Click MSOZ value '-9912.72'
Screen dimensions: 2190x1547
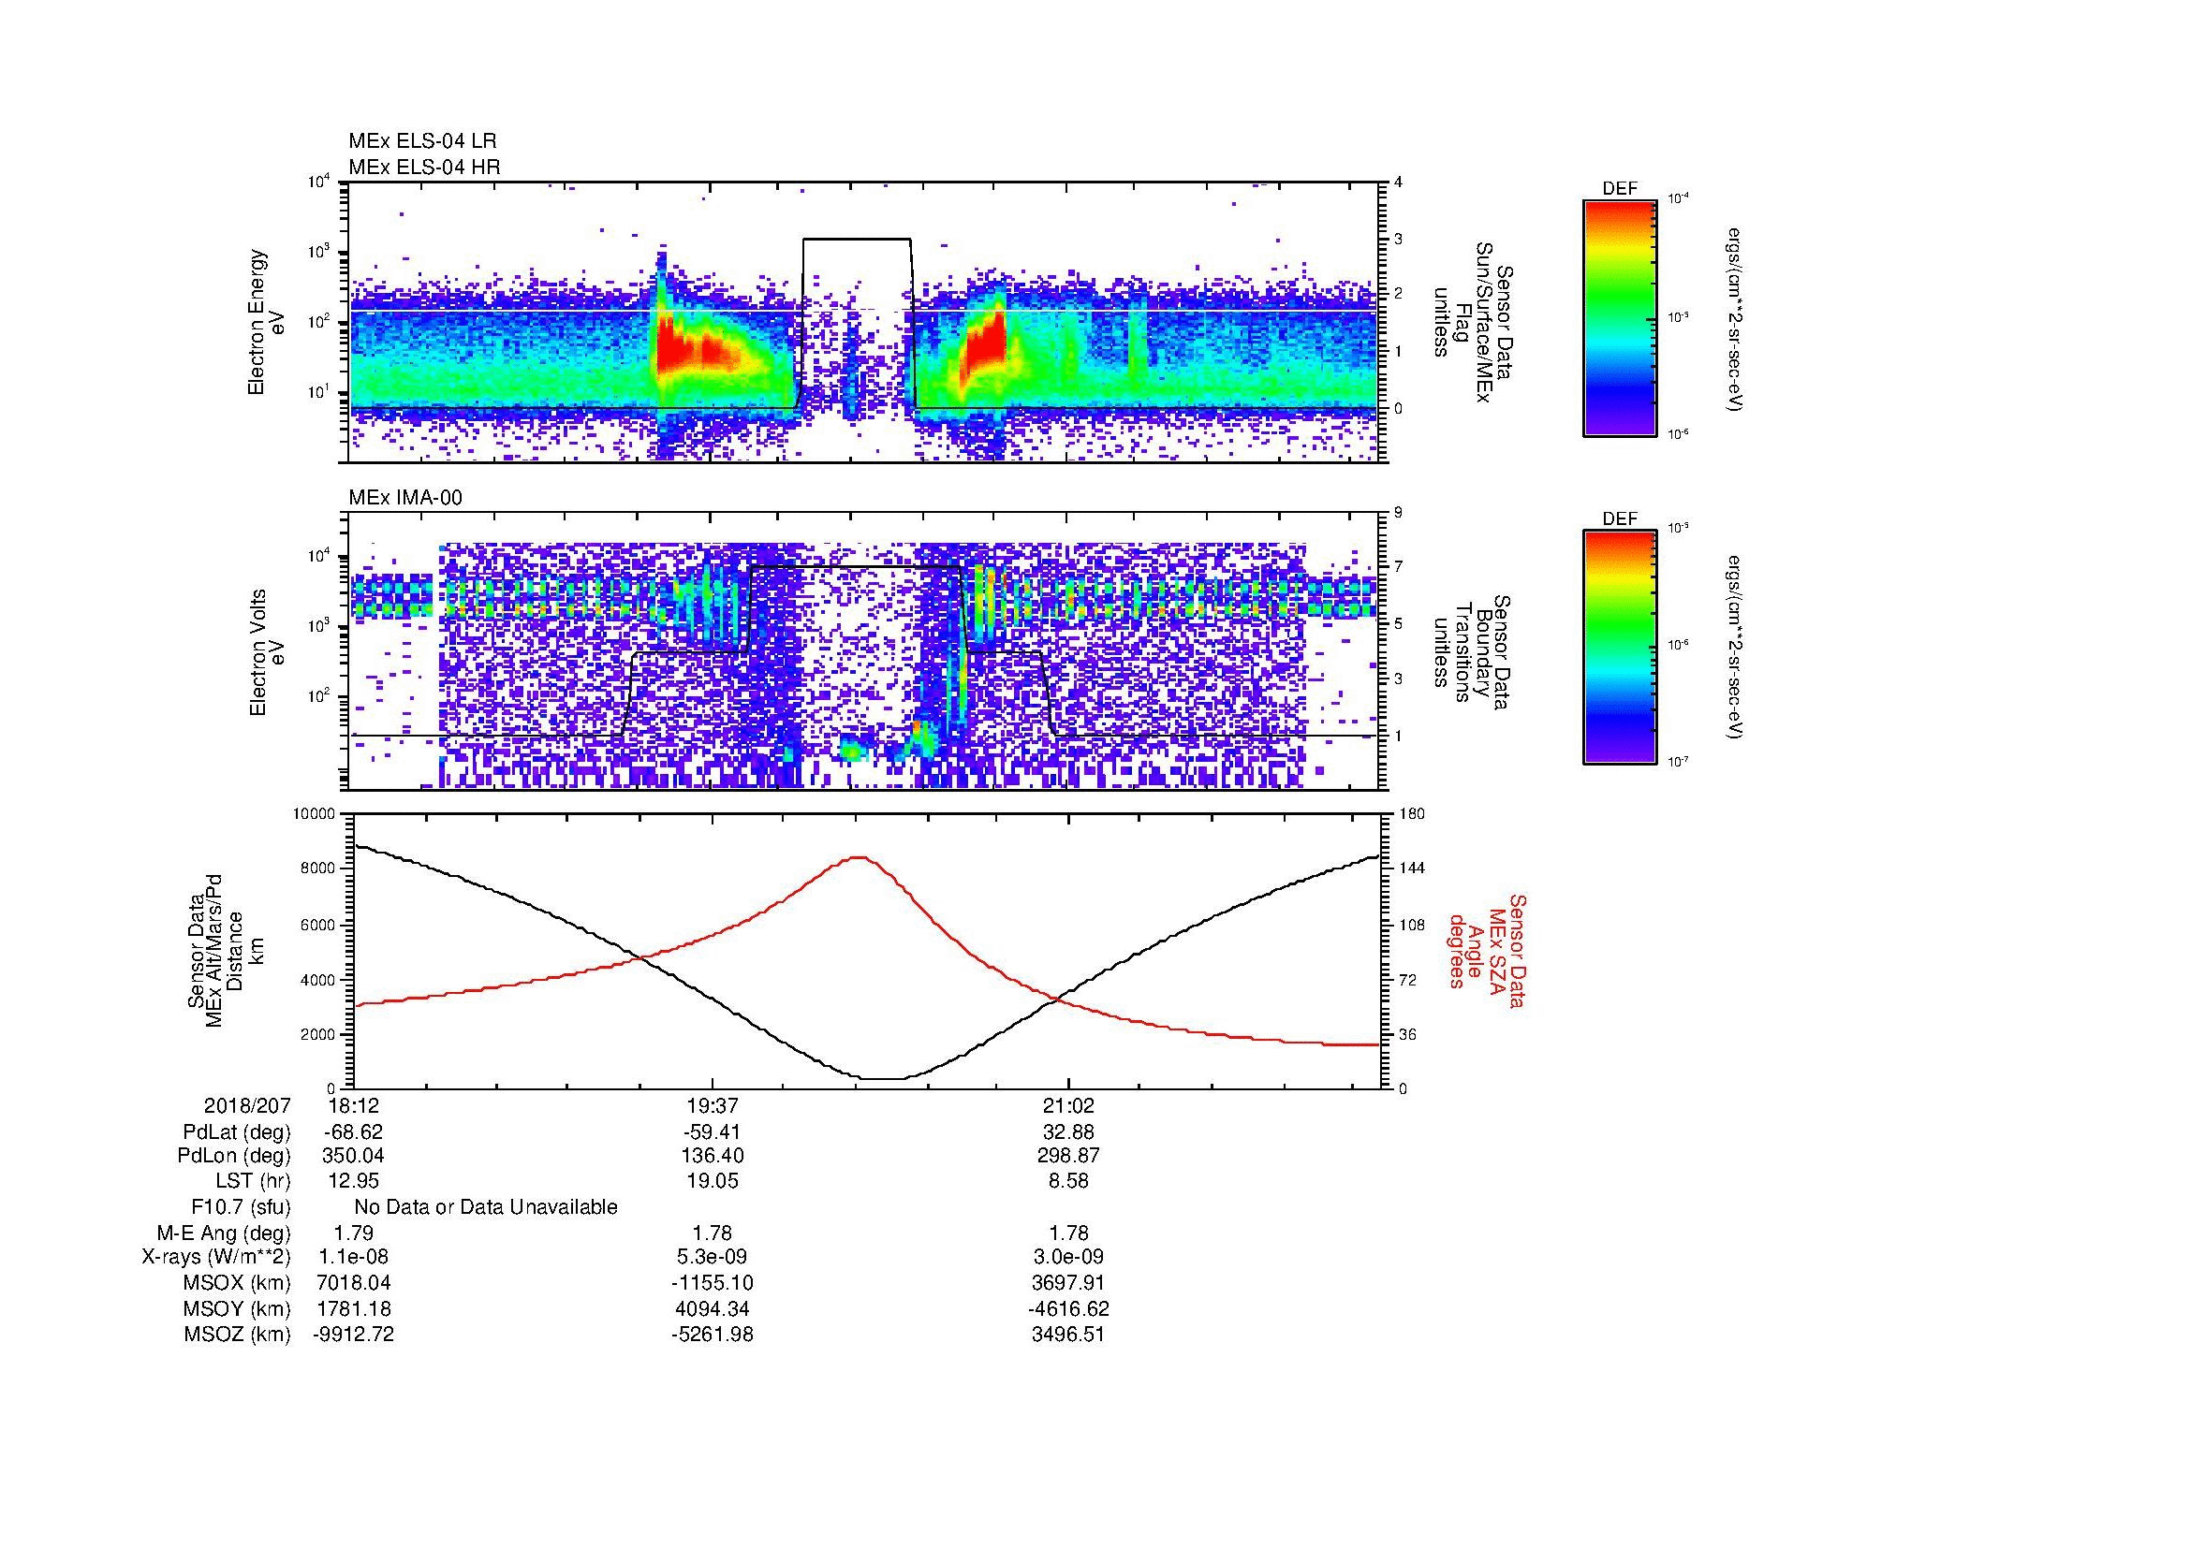(x=354, y=1335)
